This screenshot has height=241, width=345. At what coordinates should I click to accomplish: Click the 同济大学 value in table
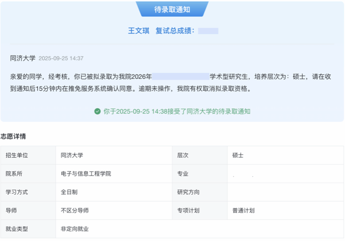coord(72,155)
